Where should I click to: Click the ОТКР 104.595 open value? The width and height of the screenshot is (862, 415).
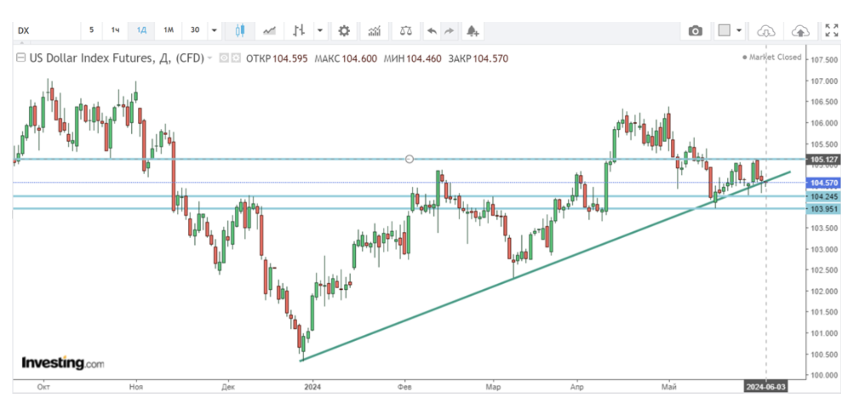276,58
